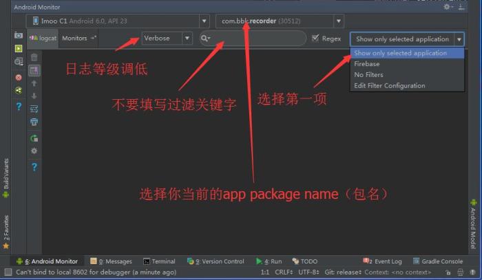Terminate application with the red stop icon
482x280 pixels.
point(19,77)
